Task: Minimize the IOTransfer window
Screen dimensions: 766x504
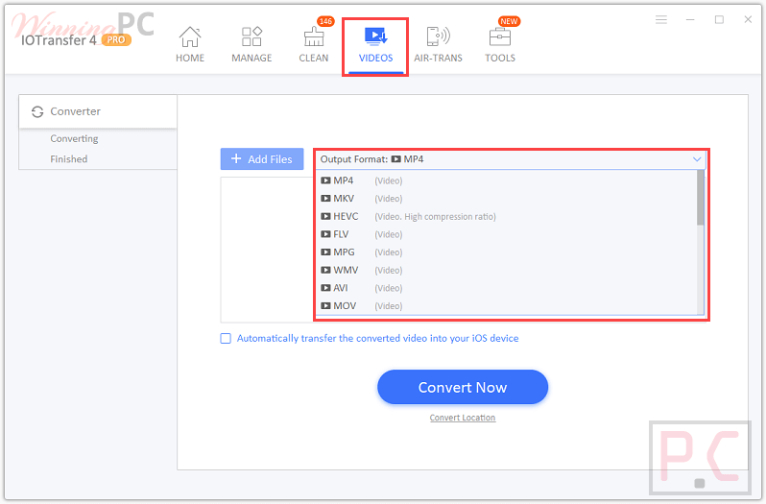Action: click(x=690, y=19)
